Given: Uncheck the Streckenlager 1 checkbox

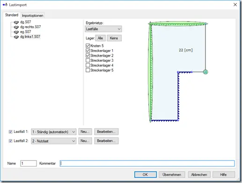Looking at the screenshot, I should tap(88, 51).
